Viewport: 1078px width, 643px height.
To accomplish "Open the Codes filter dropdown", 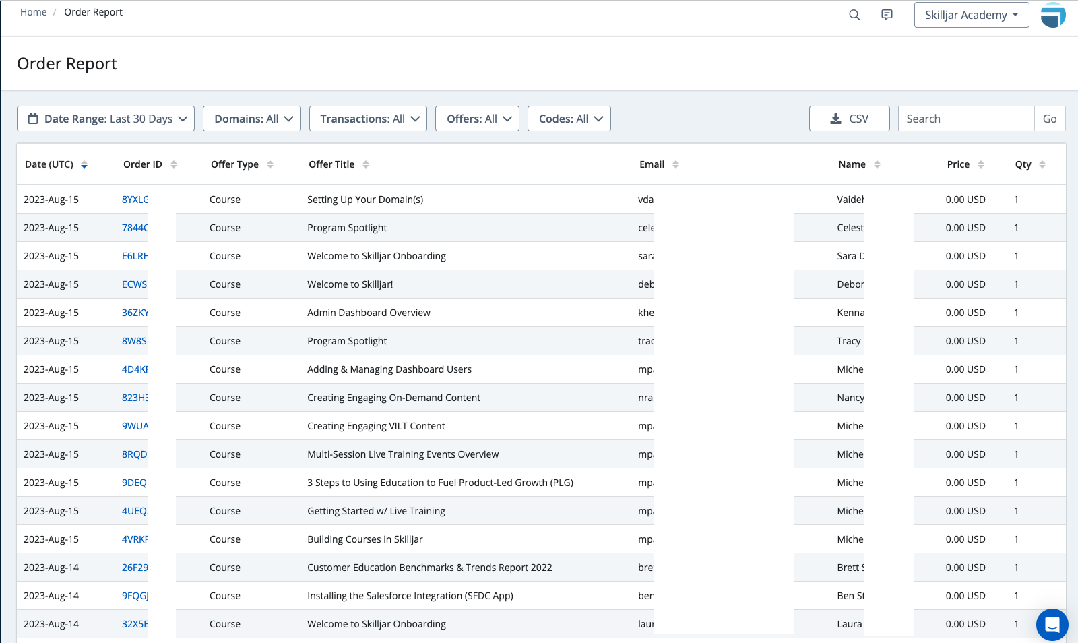I will [569, 119].
